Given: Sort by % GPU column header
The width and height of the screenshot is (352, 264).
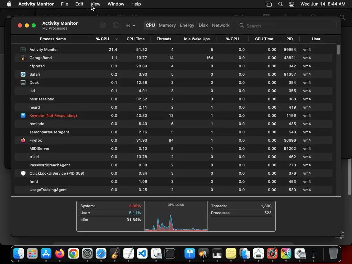Looking at the screenshot, I should pos(232,39).
